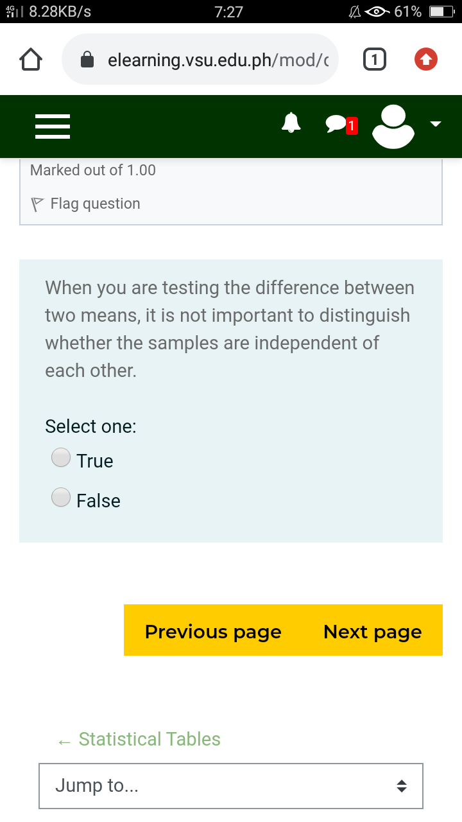Select the False answer option

point(61,498)
